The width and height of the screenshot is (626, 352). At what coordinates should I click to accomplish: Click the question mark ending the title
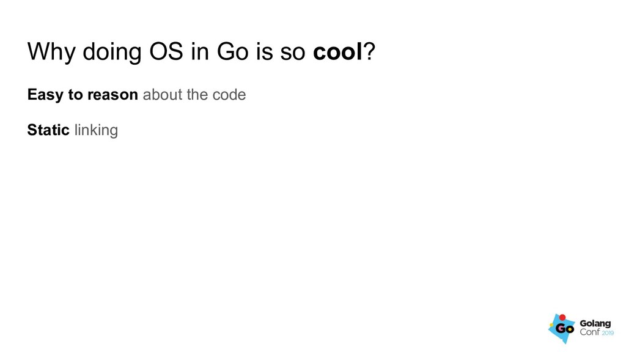pos(369,51)
